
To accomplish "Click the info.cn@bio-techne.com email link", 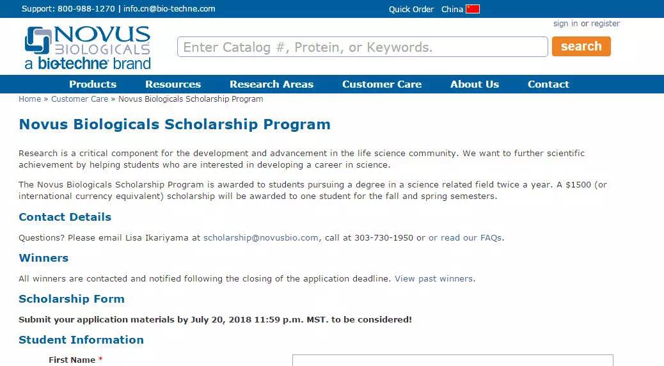I will click(x=169, y=9).
